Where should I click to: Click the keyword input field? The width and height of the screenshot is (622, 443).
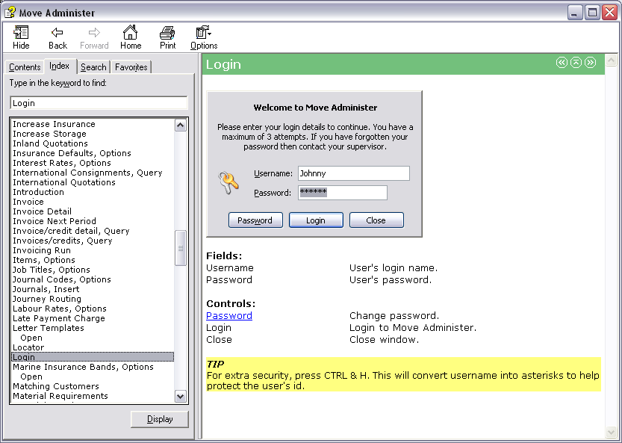point(99,103)
